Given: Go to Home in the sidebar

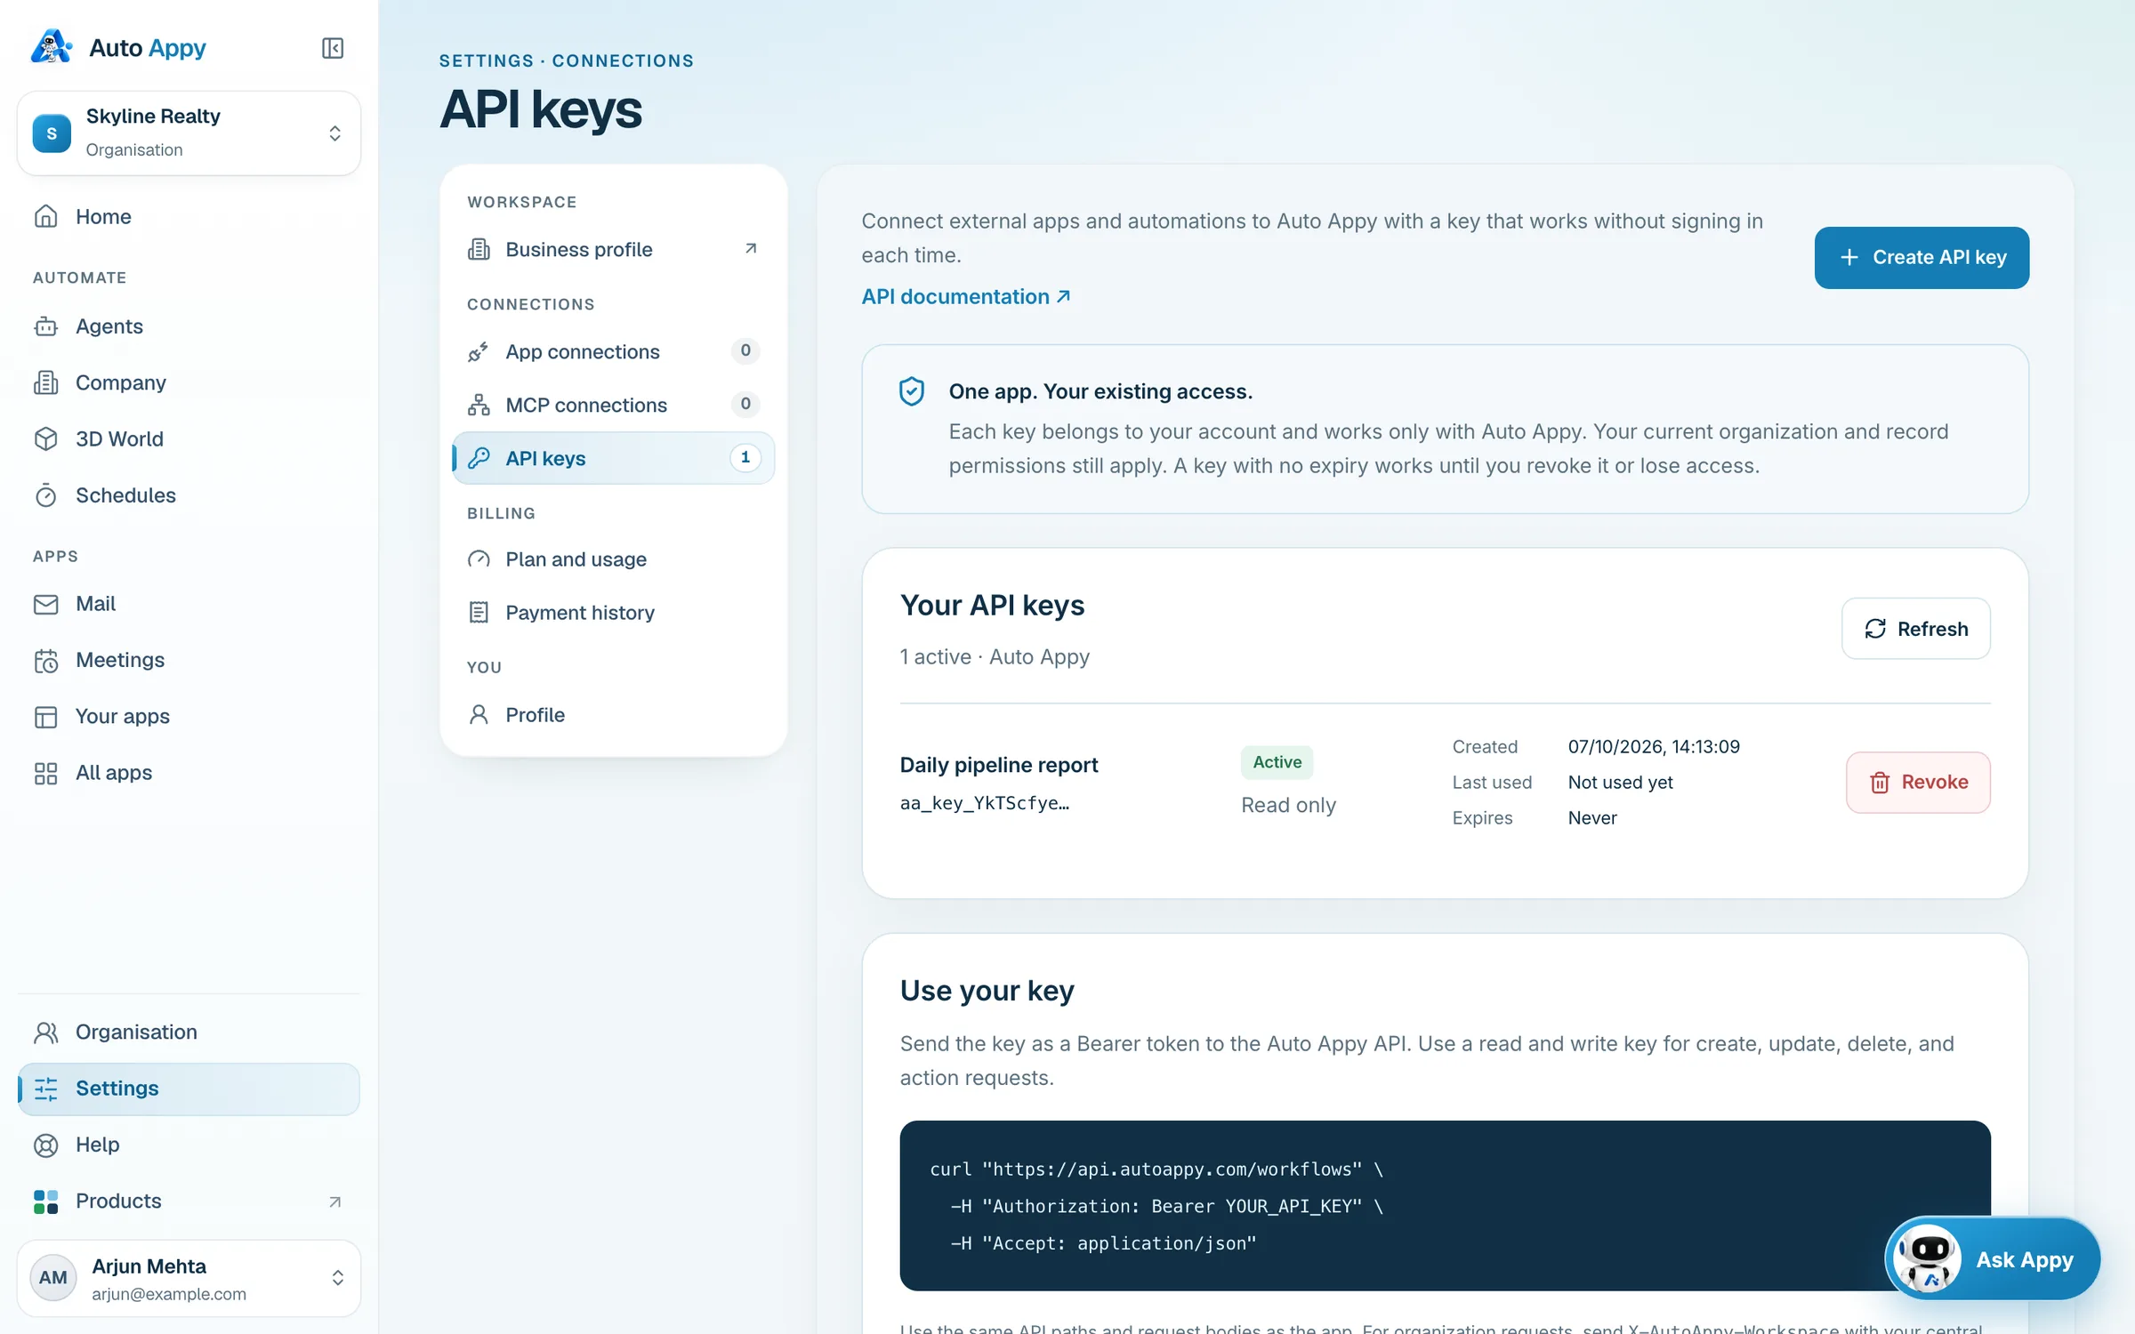Looking at the screenshot, I should coord(189,217).
